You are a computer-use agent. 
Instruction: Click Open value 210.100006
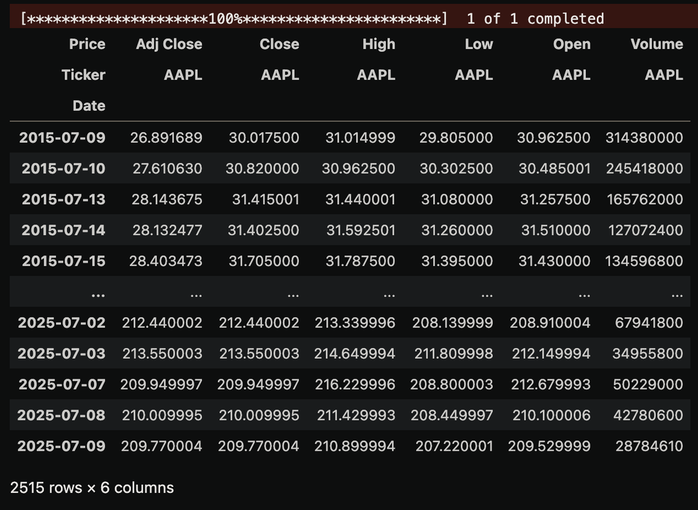[x=551, y=415]
